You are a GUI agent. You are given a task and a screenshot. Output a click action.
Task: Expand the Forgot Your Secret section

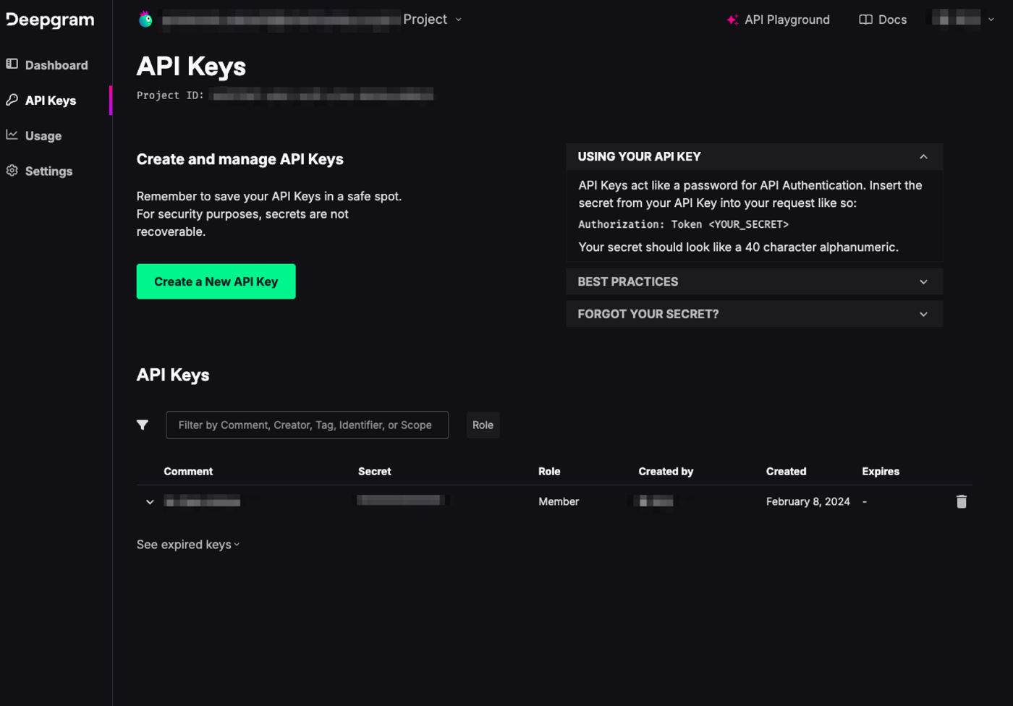[x=754, y=314]
